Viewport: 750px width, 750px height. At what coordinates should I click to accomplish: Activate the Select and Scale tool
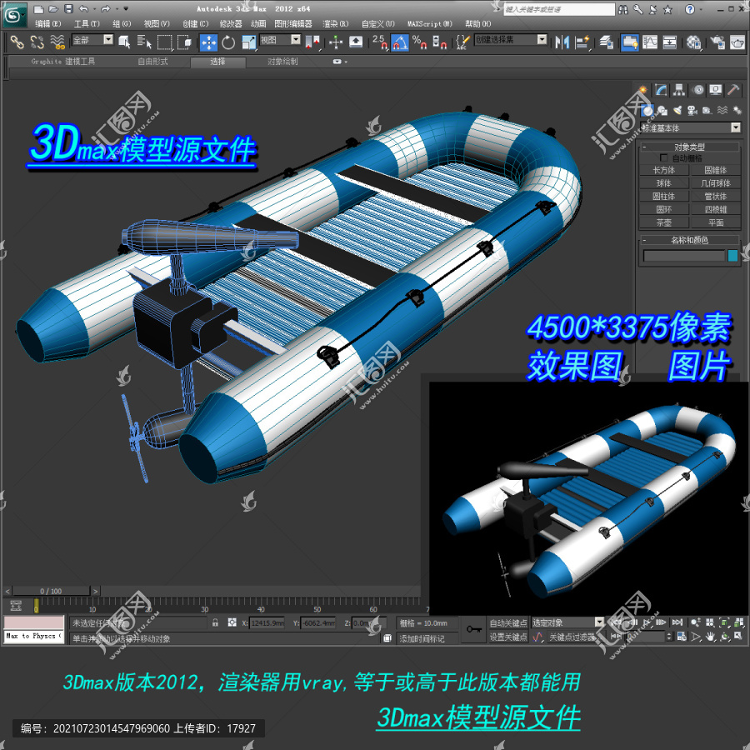[248, 42]
